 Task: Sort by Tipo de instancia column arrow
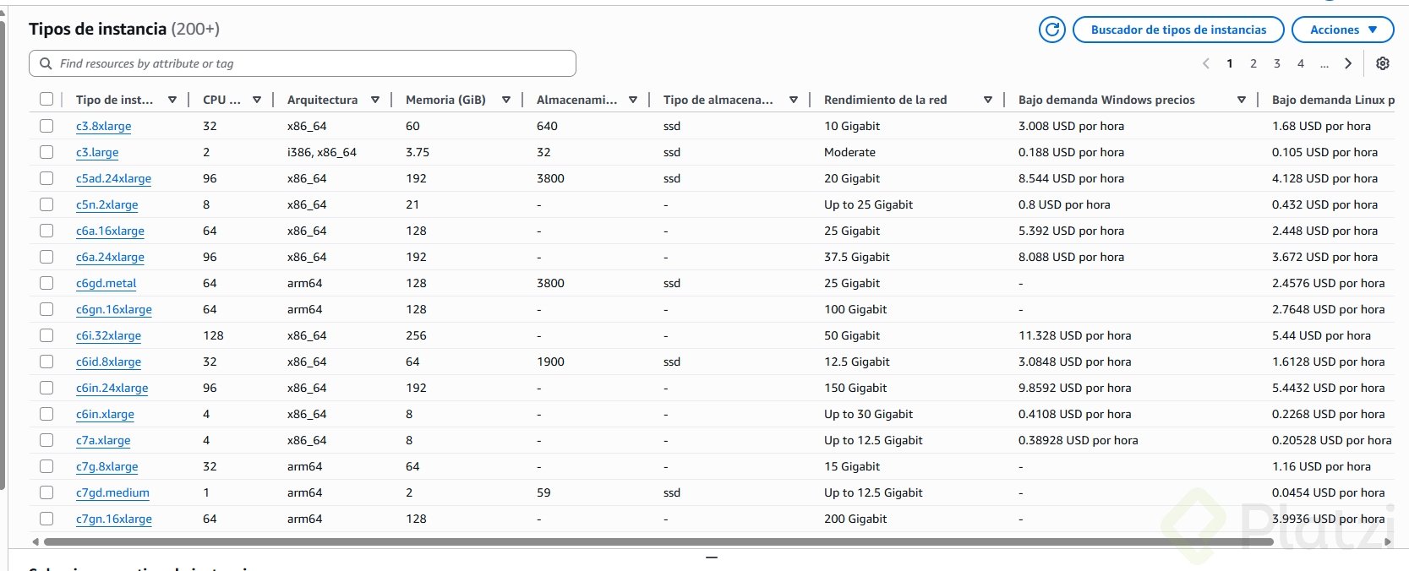click(x=172, y=100)
